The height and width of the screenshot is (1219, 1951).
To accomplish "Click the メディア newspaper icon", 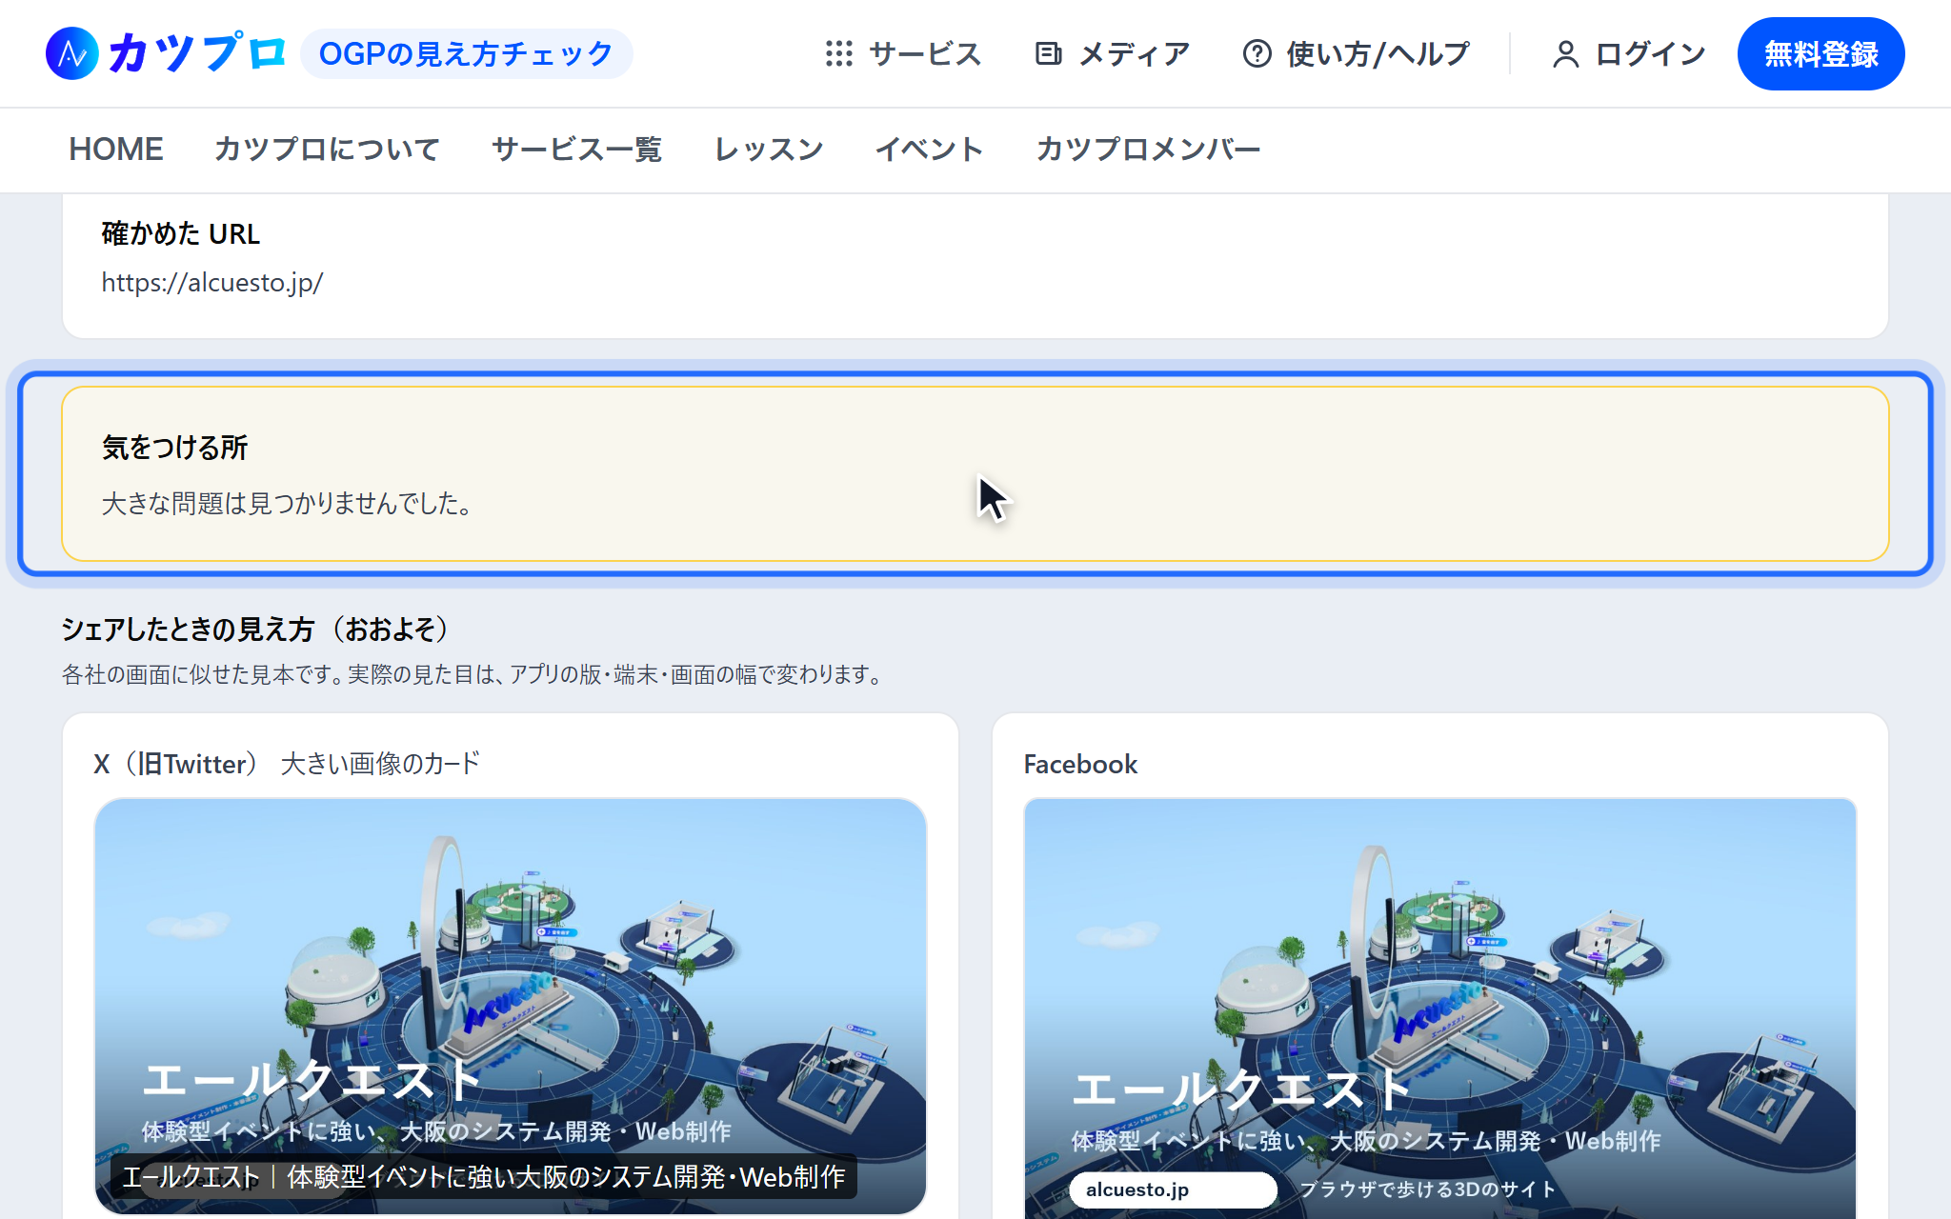I will coord(1048,54).
